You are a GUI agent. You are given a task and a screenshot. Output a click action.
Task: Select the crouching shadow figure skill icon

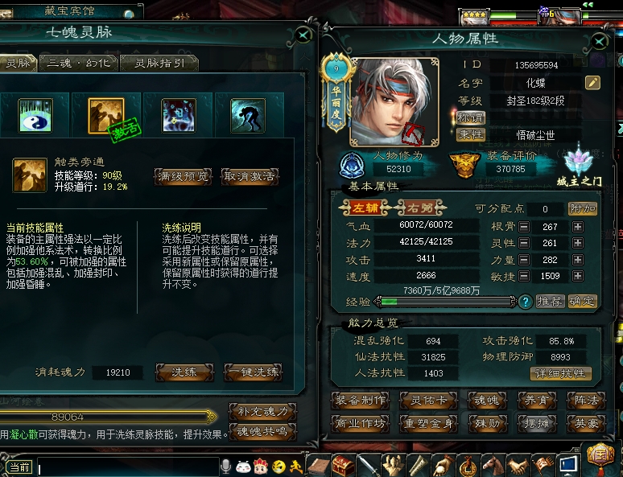coord(248,115)
